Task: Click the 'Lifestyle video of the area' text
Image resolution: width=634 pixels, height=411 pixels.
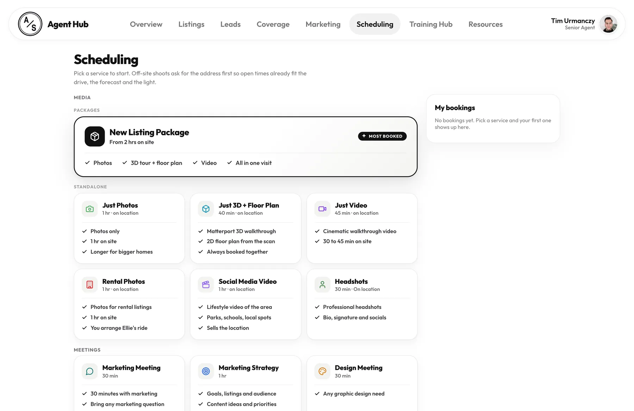Action: (240, 307)
